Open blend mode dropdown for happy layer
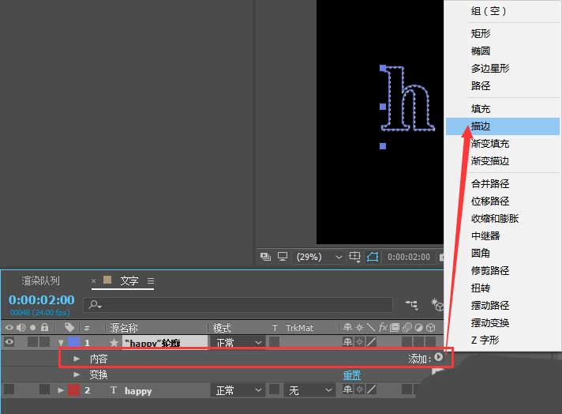Screen dimensions: 562x414 (x=238, y=390)
